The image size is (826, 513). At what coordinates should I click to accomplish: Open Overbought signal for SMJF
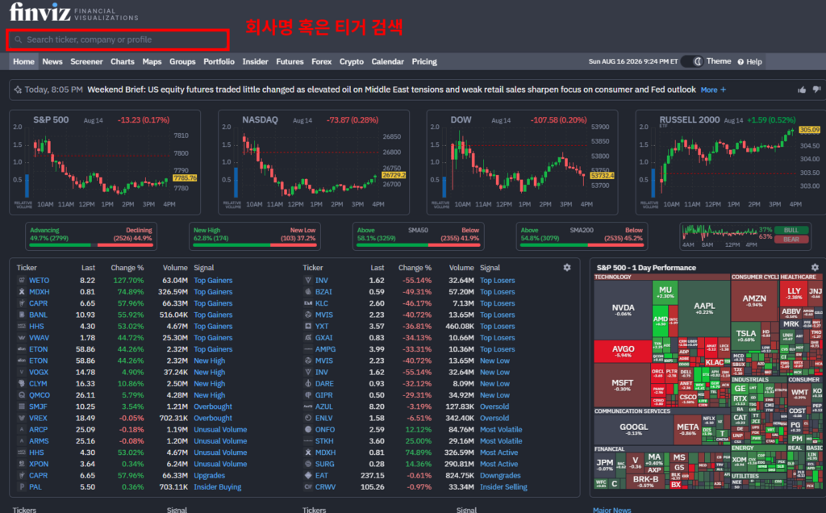213,407
